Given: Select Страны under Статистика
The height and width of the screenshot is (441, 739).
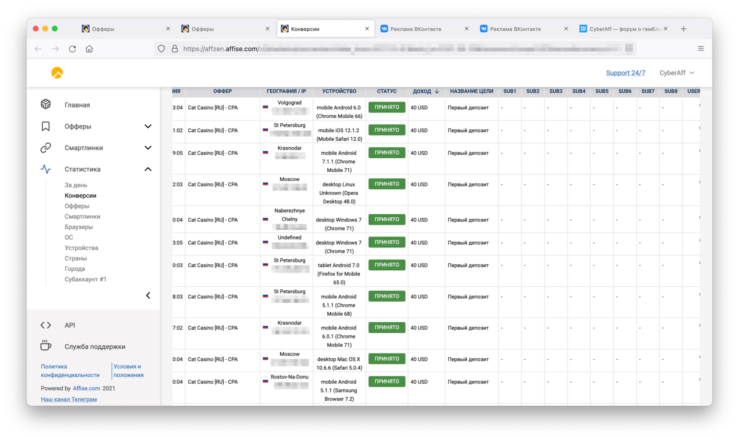Looking at the screenshot, I should point(76,258).
